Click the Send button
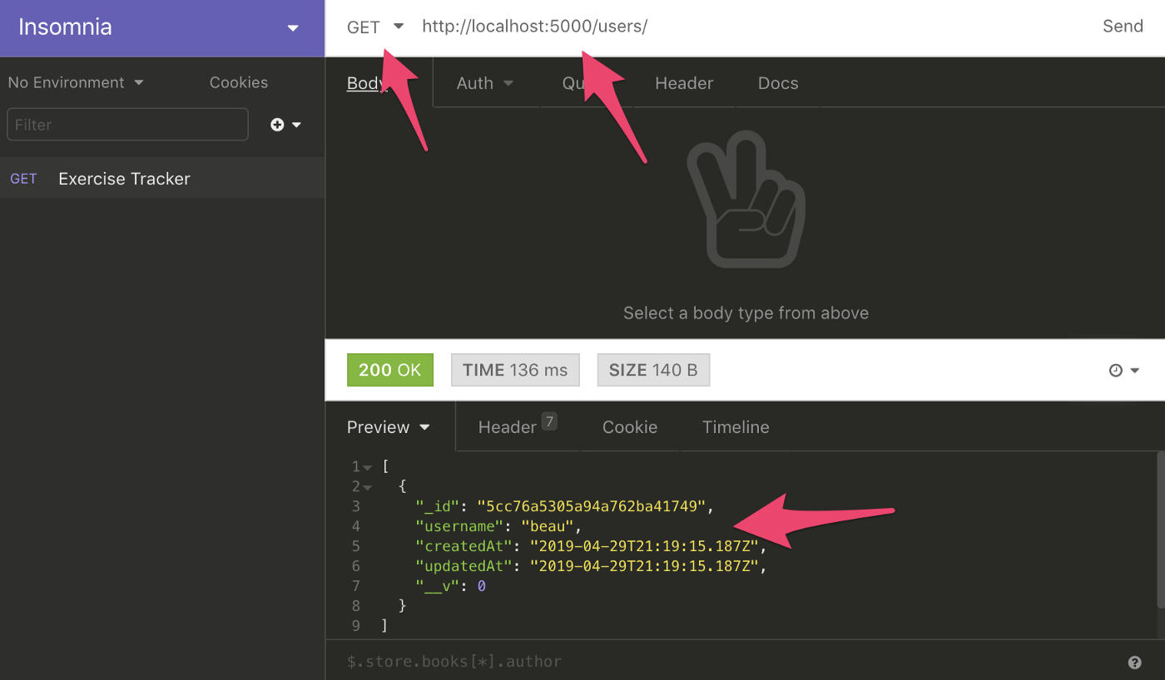The image size is (1165, 680). click(1123, 27)
